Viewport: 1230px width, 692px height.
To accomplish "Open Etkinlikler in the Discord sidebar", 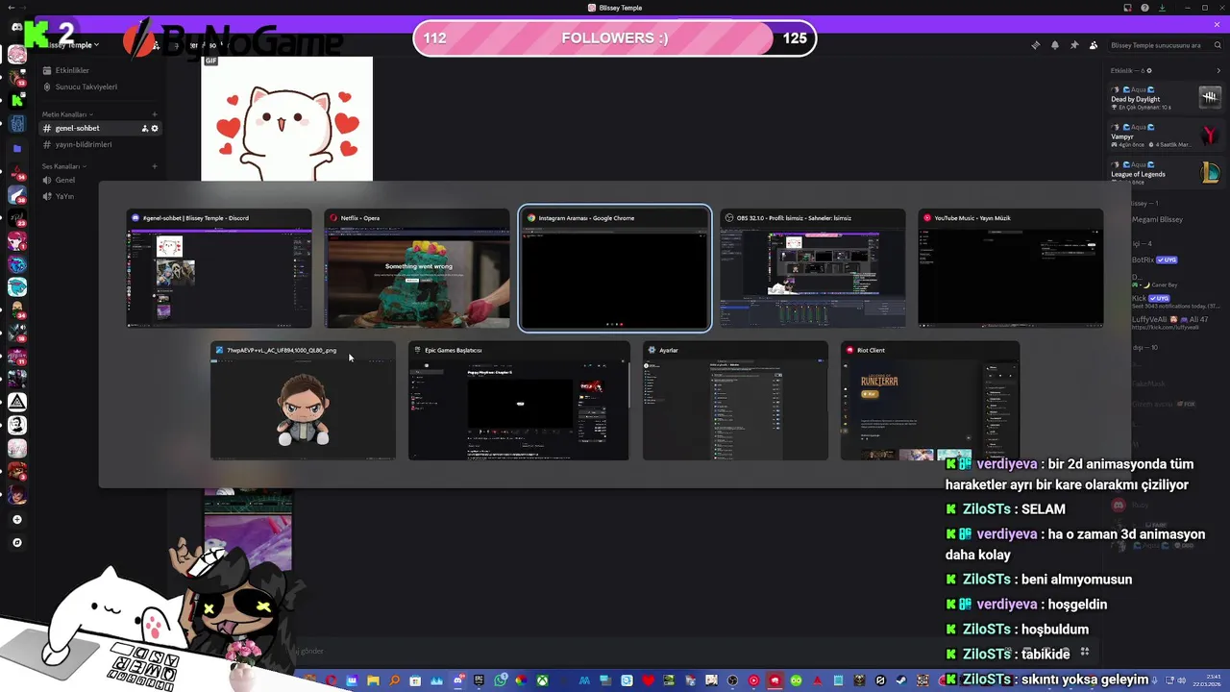I will (72, 70).
